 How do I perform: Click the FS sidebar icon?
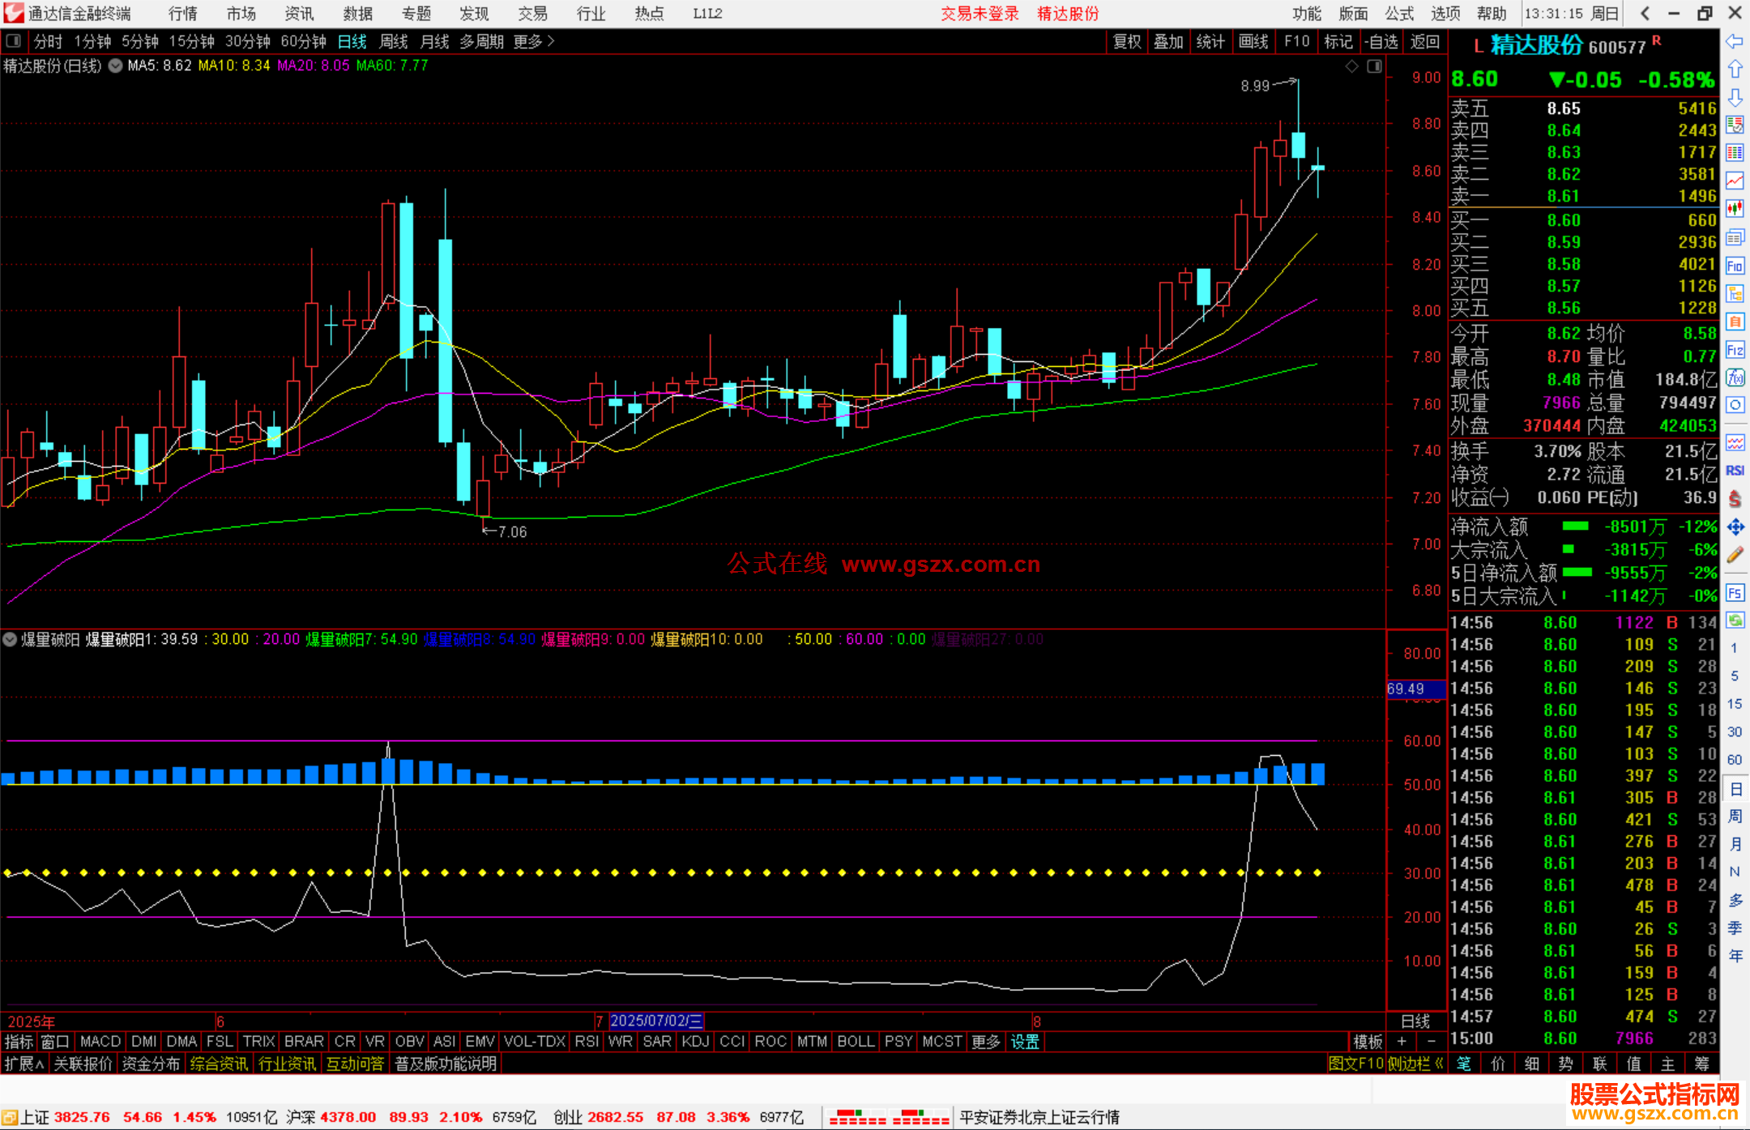(1735, 593)
